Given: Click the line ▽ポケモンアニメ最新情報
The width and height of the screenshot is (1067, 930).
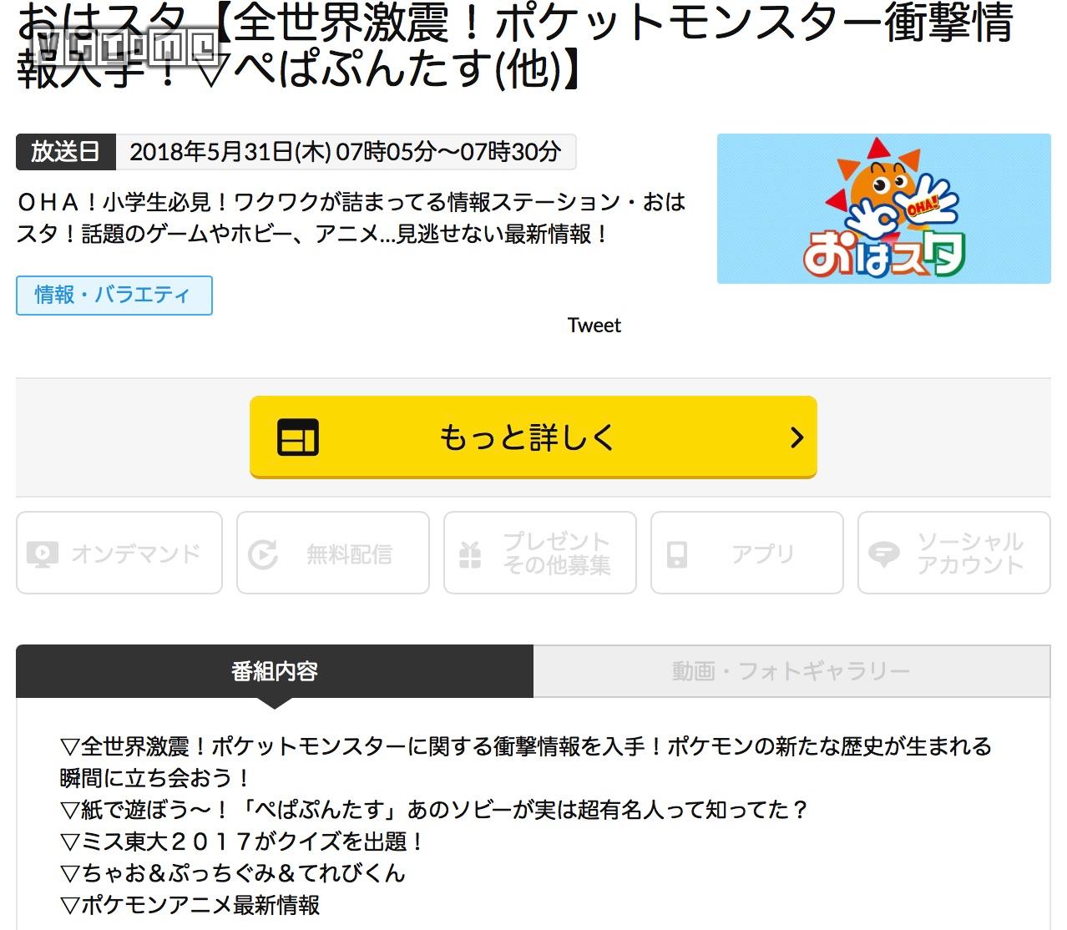Looking at the screenshot, I should [190, 905].
